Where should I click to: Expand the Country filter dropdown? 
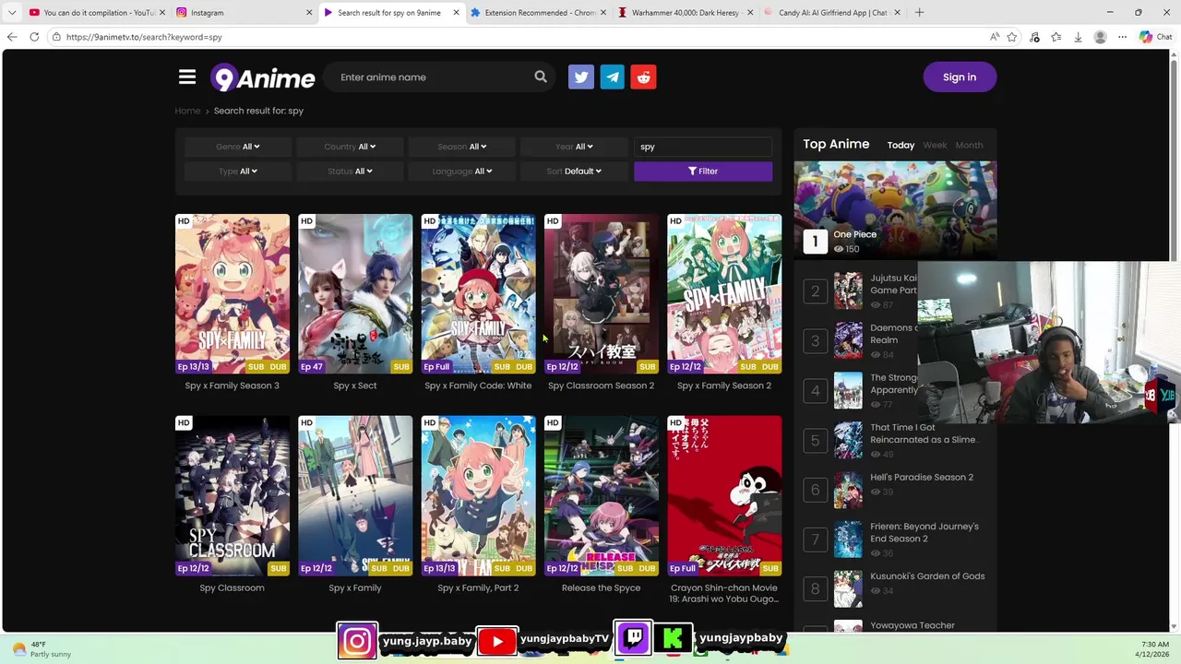350,147
